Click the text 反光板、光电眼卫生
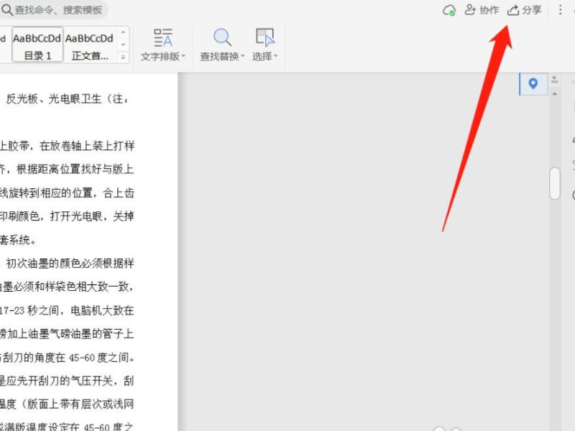Viewport: 575px width, 431px height. point(53,99)
